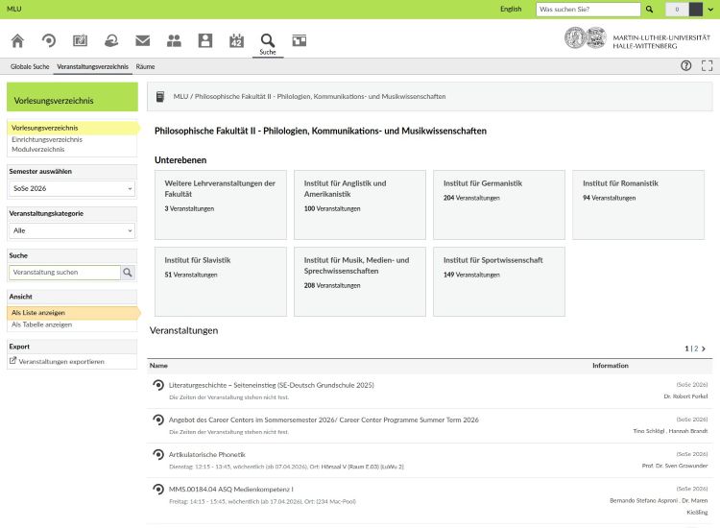Open Literaturgeschichte – Seiteneinstieg course
This screenshot has width=720, height=528.
pyautogui.click(x=272, y=385)
